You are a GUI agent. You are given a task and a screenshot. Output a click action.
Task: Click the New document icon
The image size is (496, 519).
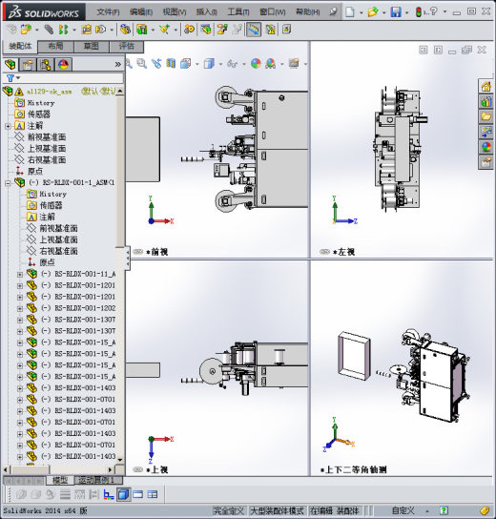pos(350,12)
